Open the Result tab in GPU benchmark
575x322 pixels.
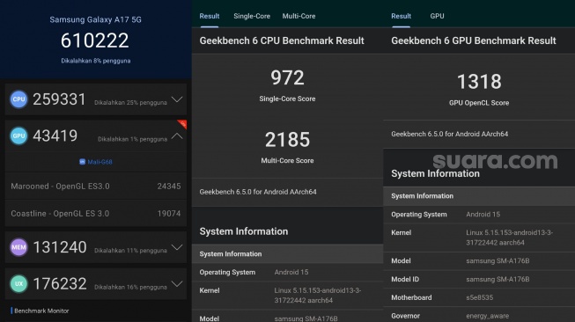pyautogui.click(x=402, y=16)
